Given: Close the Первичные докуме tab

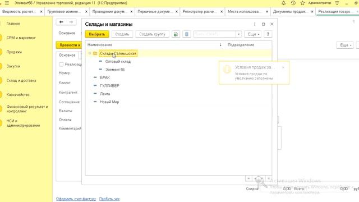Looking at the screenshot, I should (177, 11).
